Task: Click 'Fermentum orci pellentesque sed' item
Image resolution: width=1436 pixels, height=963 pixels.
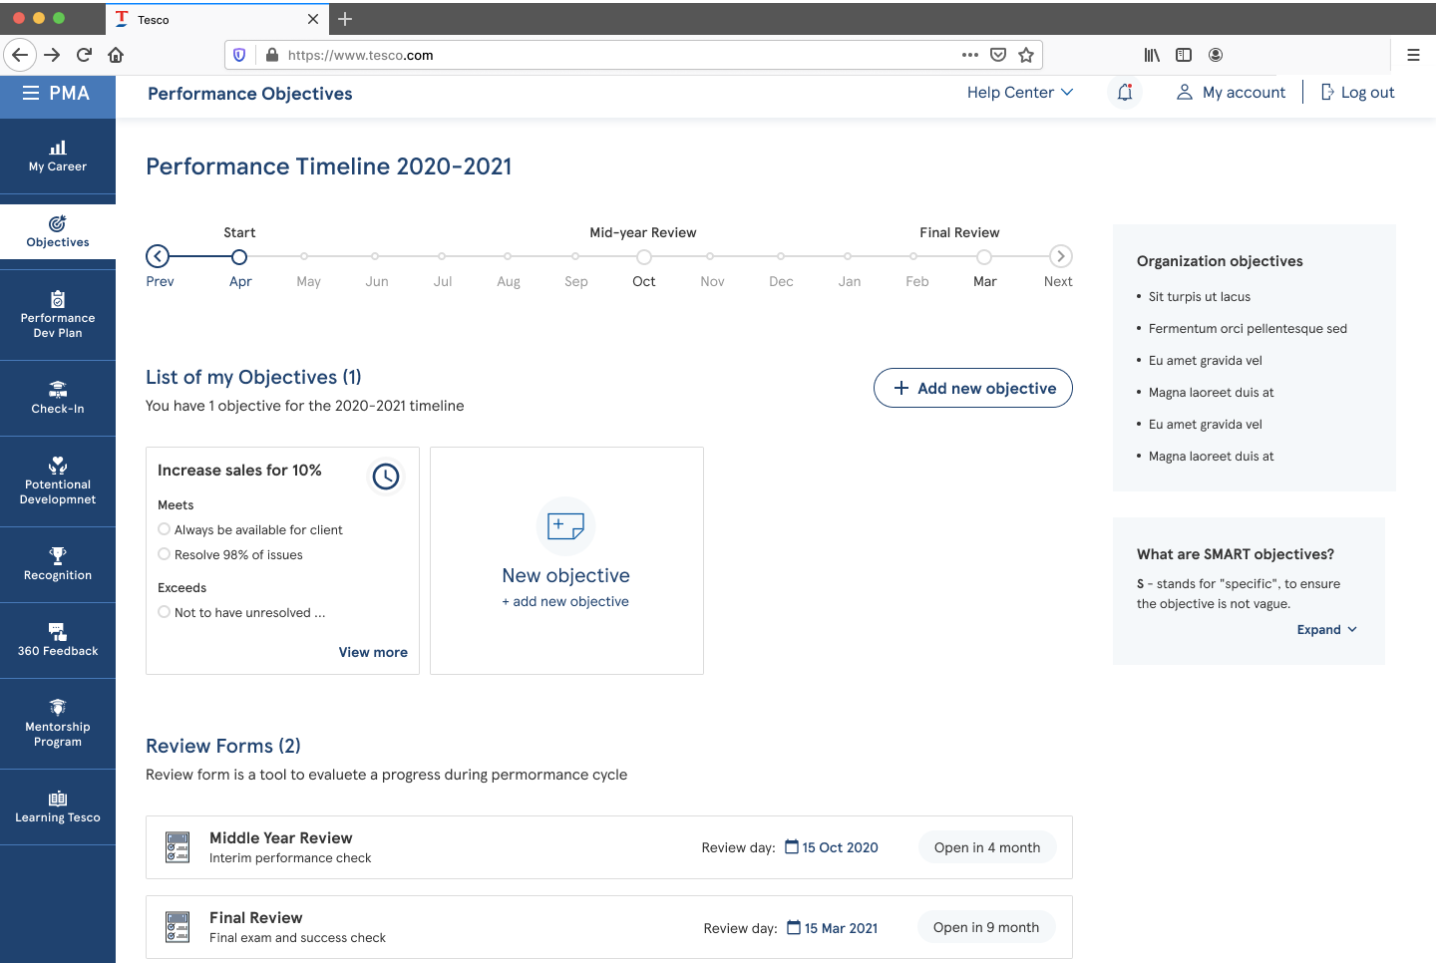Action: (x=1248, y=328)
